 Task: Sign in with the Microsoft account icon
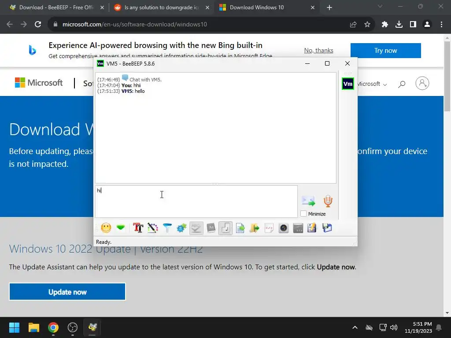[x=422, y=83]
